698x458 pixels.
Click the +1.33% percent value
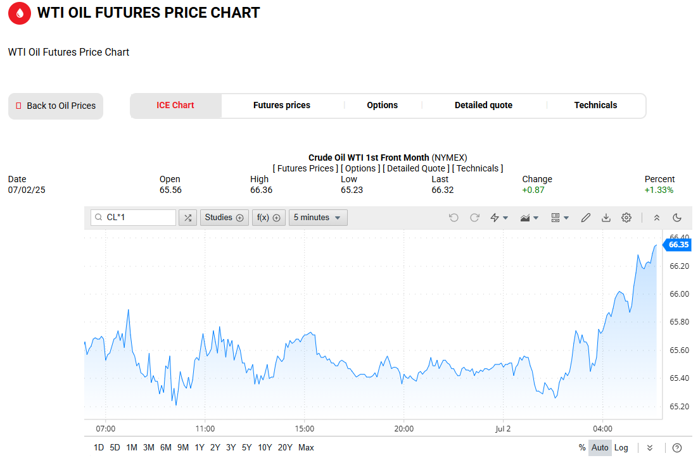[659, 190]
